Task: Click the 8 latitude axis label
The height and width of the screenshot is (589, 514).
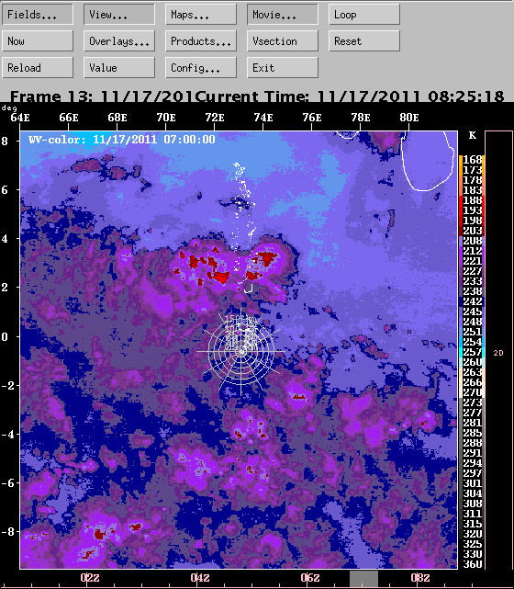Action: click(5, 142)
